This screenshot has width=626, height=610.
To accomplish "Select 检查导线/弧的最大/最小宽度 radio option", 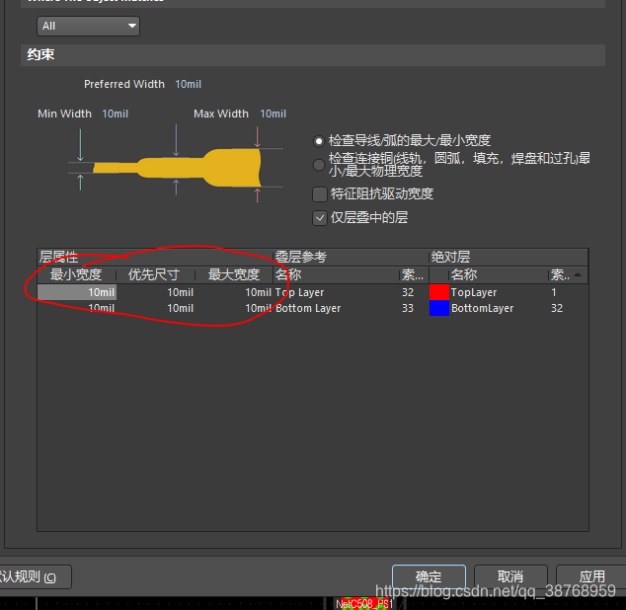I will point(319,141).
